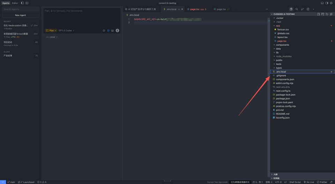The width and height of the screenshot is (335, 184).
Task: Toggle the bottom panel layout button
Action: 322,3
